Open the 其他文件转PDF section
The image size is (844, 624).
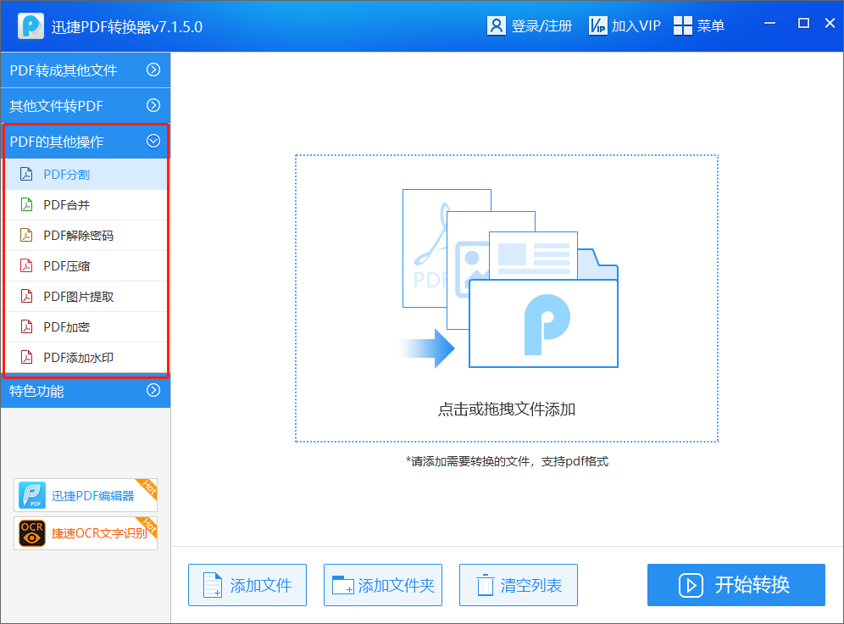click(x=86, y=105)
